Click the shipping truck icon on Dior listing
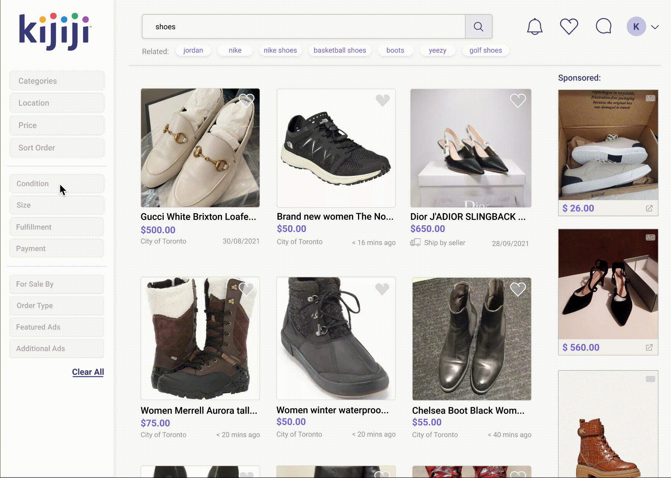671x478 pixels. tap(415, 243)
